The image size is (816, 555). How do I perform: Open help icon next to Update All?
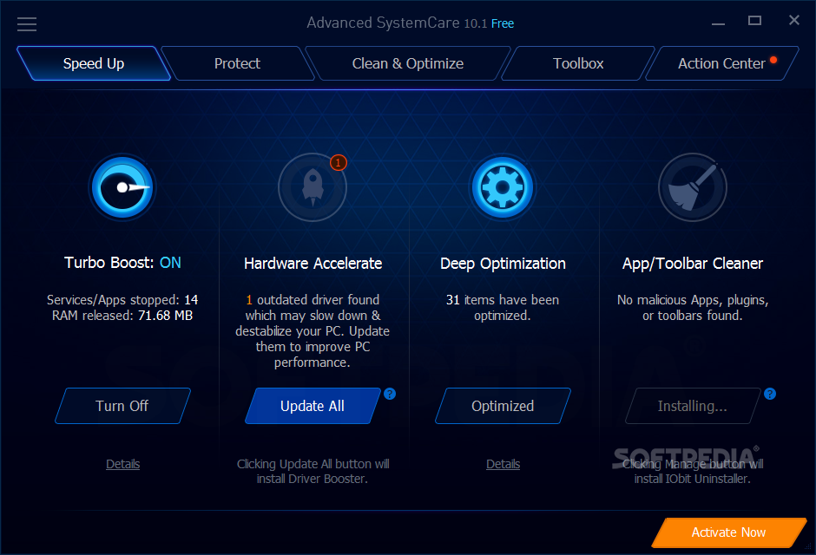coord(390,394)
